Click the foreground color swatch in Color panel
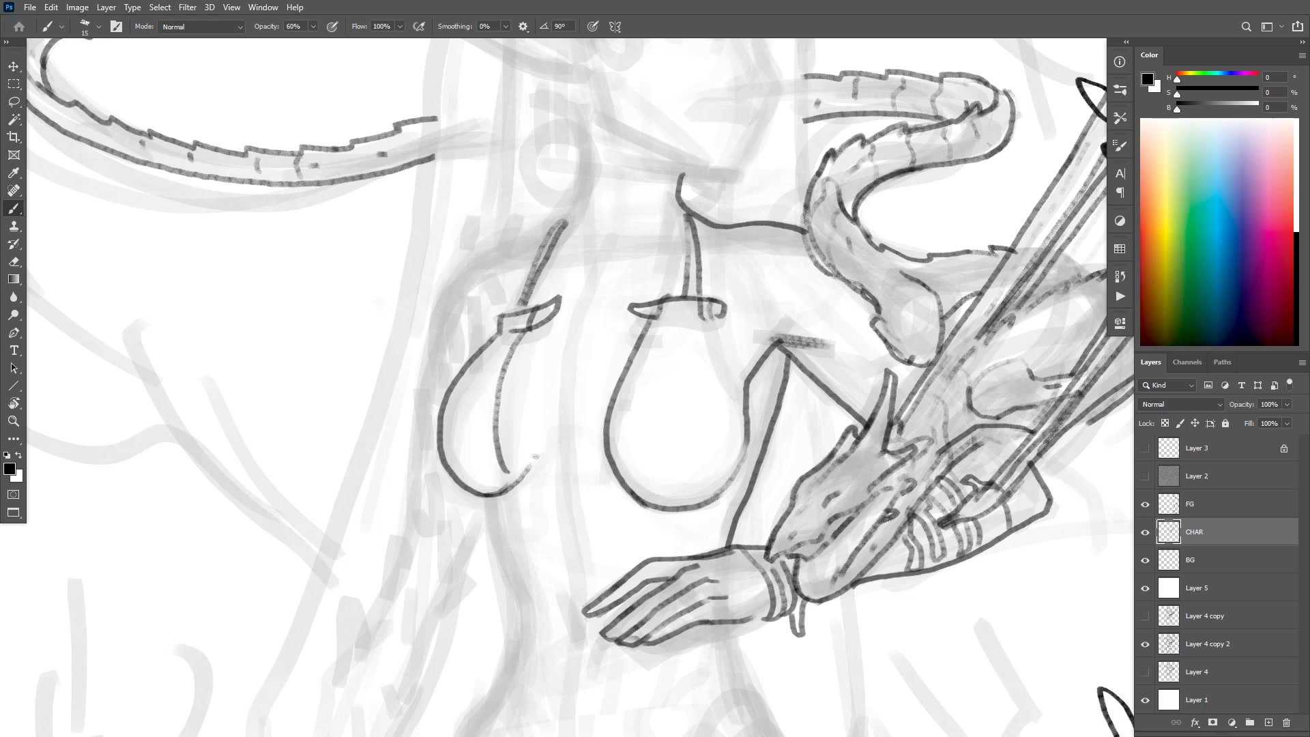 point(1148,79)
